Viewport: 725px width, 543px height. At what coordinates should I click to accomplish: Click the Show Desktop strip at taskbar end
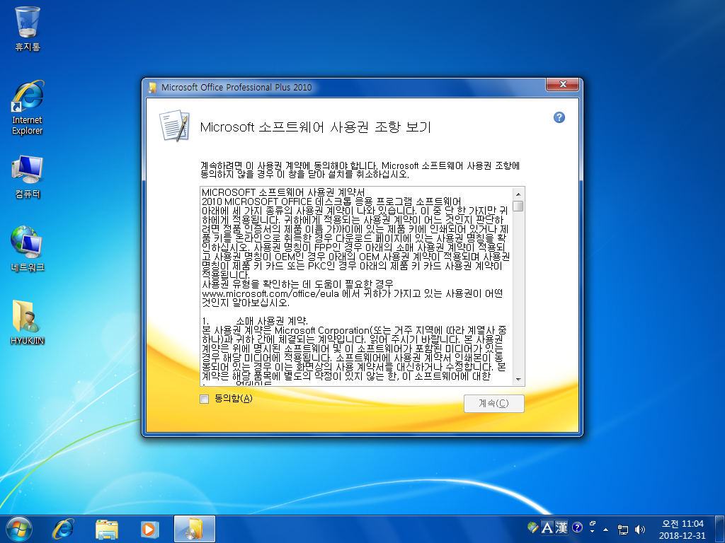coord(720,529)
